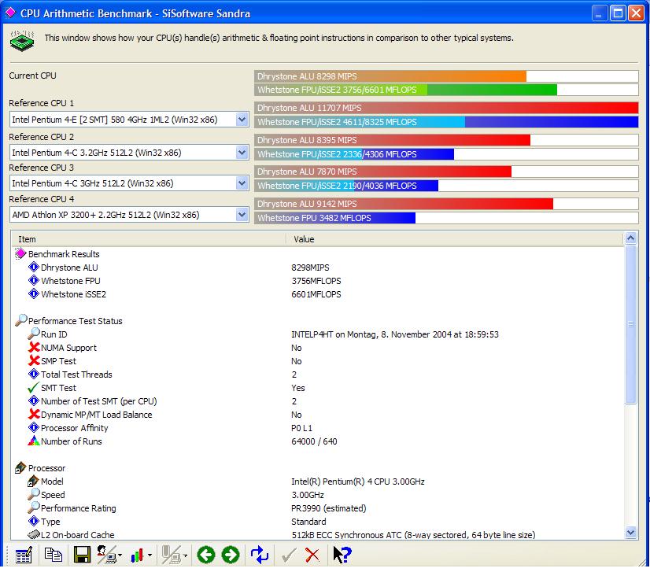The height and width of the screenshot is (572, 650).
Task: Click Dhrystone ALU 8395 MIPS bar
Action: pyautogui.click(x=446, y=140)
